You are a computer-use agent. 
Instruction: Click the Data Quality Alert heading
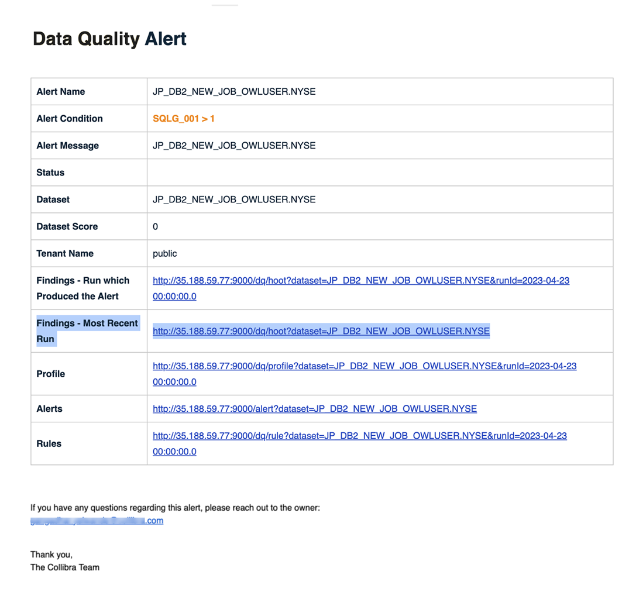(109, 39)
